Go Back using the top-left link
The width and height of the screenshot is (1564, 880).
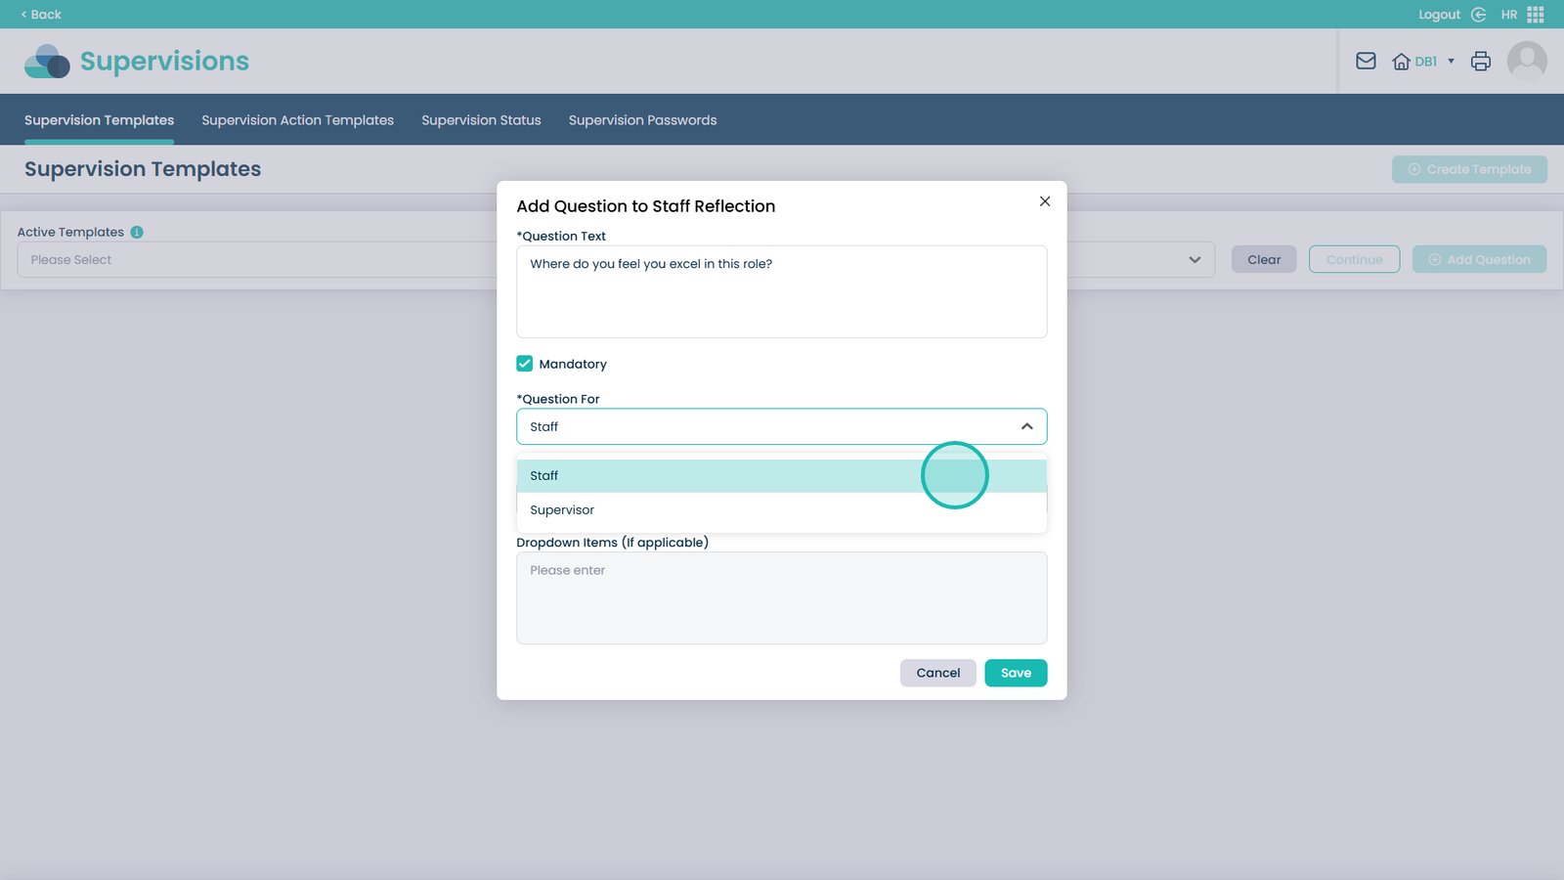point(41,15)
